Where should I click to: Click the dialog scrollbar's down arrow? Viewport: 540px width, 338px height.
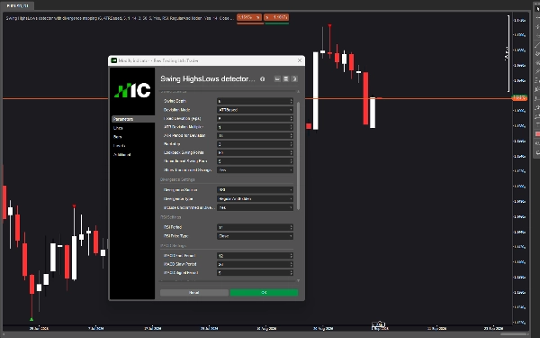coord(298,280)
